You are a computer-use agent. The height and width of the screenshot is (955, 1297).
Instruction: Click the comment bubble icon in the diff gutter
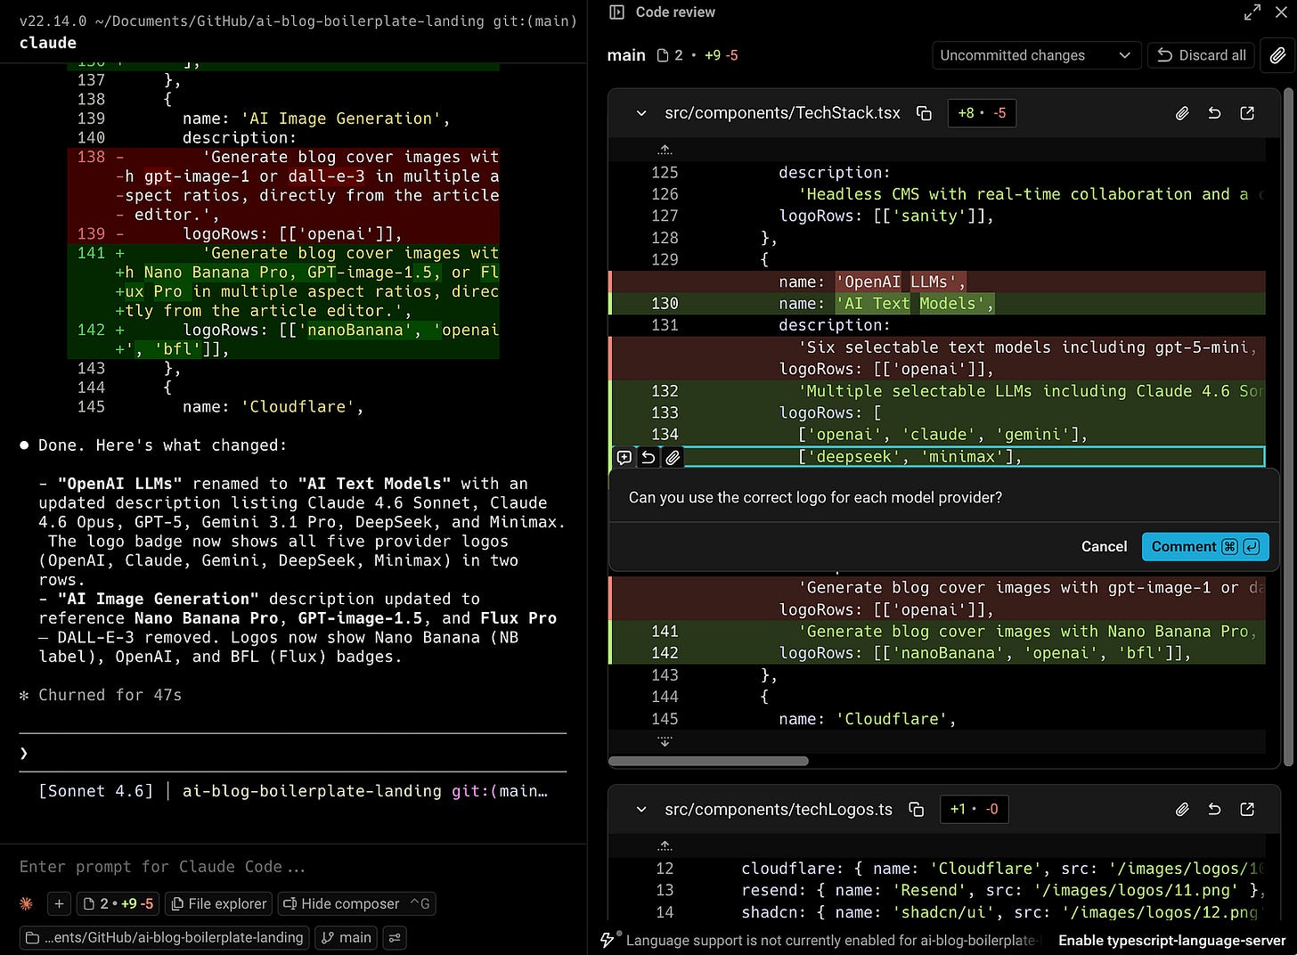[624, 457]
